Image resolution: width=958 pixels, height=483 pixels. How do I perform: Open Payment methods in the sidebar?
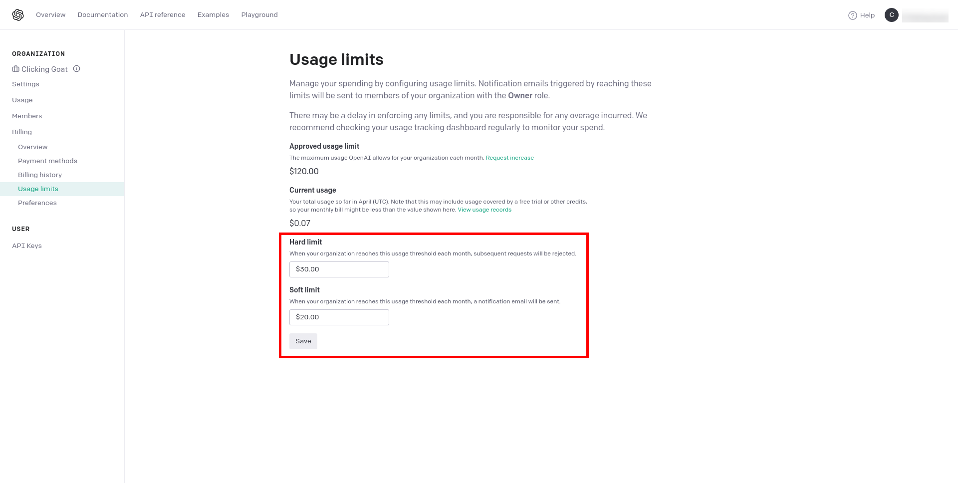click(47, 161)
